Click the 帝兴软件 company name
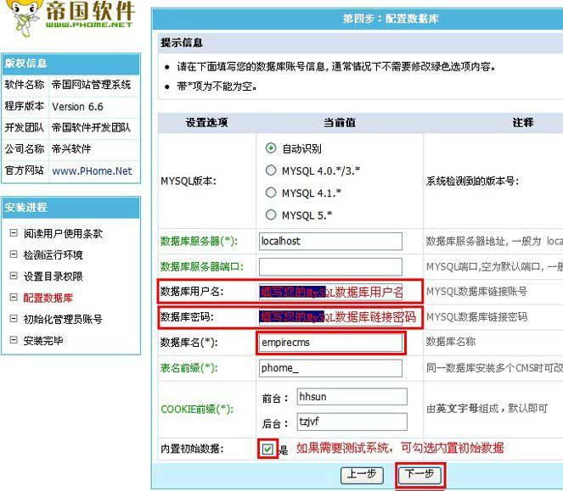This screenshot has width=563, height=491. pos(71,149)
